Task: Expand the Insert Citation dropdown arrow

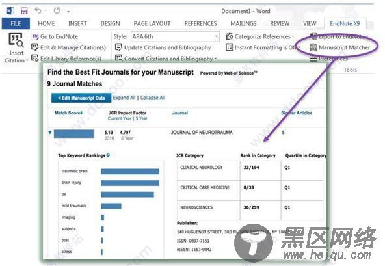Action: 27,60
